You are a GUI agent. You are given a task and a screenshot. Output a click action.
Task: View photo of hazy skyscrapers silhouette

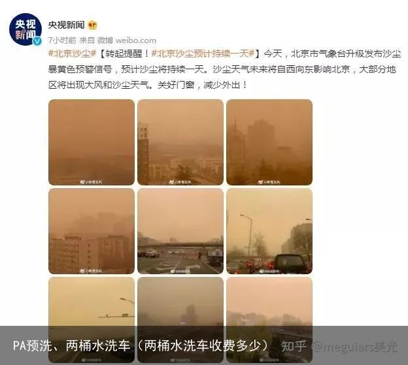click(269, 142)
